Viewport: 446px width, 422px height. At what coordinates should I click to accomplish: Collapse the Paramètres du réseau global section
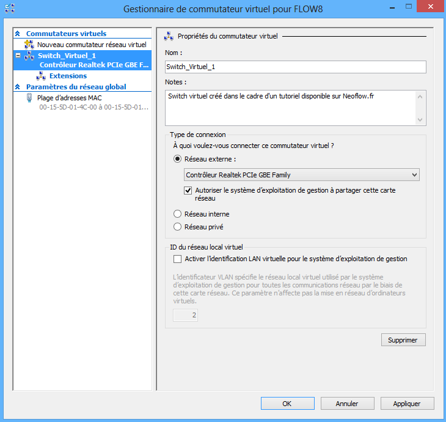[x=18, y=87]
